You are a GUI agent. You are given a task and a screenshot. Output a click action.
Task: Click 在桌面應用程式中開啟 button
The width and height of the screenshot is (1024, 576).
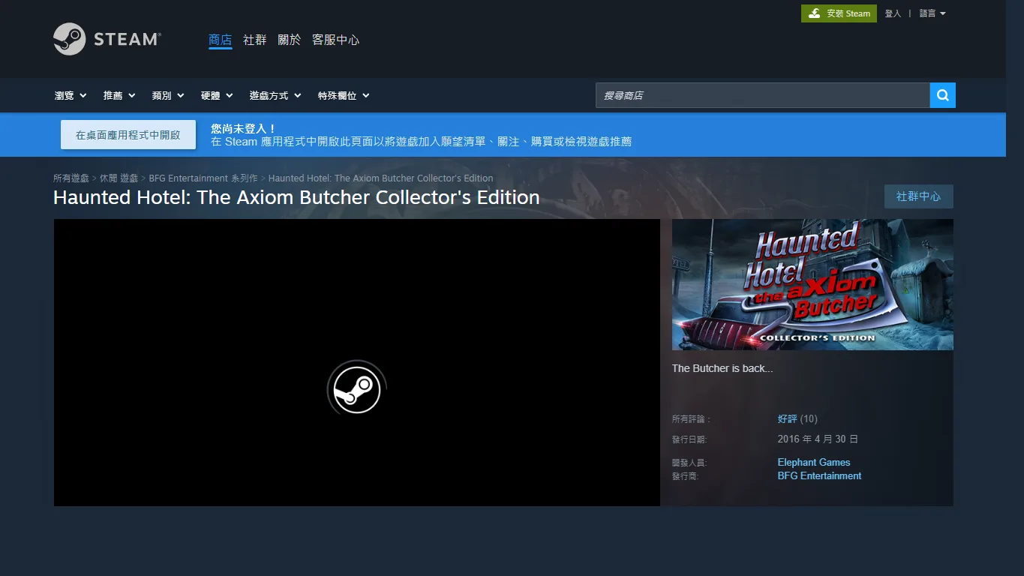click(x=128, y=135)
